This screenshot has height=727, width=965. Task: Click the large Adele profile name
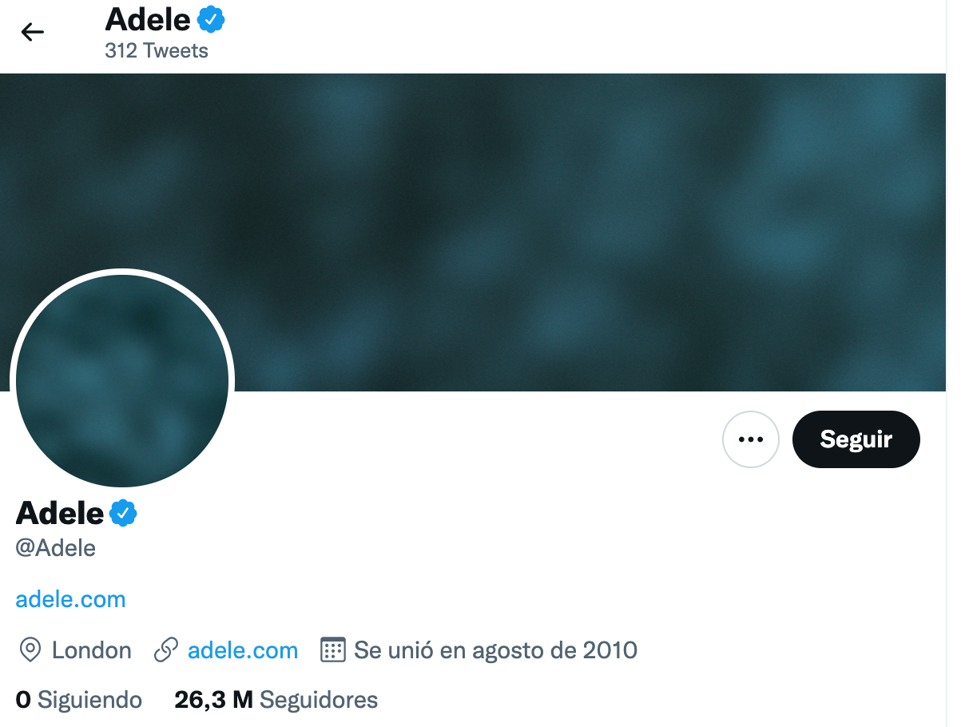click(60, 513)
